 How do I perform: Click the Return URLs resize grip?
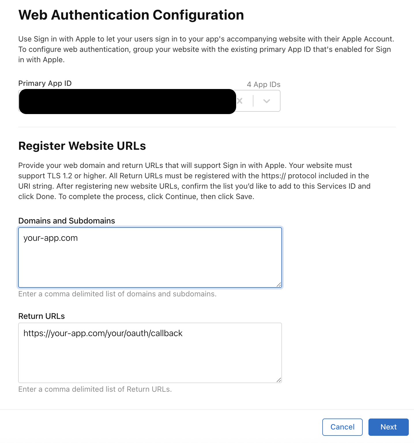coord(278,380)
